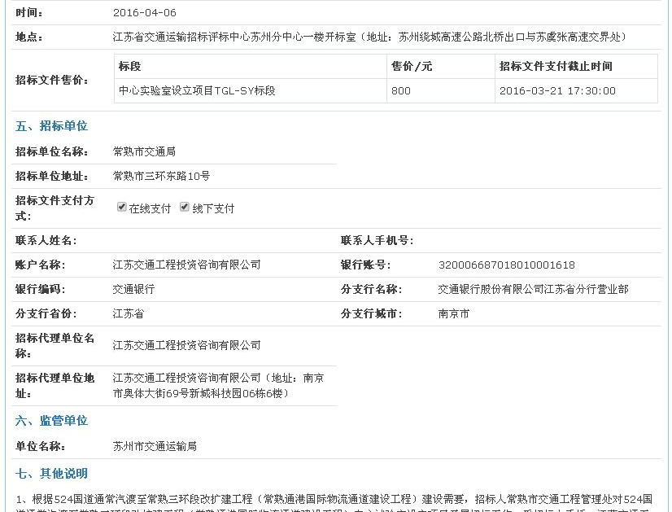
Task: Click the 江苏省 branch province value
Action: (x=129, y=313)
